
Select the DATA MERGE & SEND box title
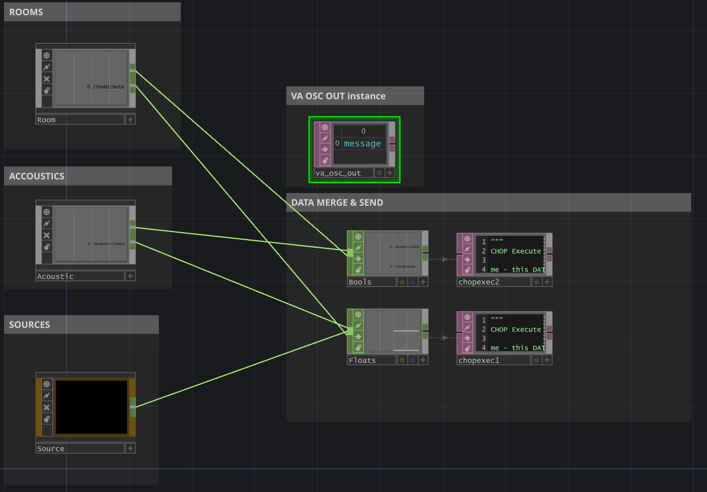coord(337,202)
